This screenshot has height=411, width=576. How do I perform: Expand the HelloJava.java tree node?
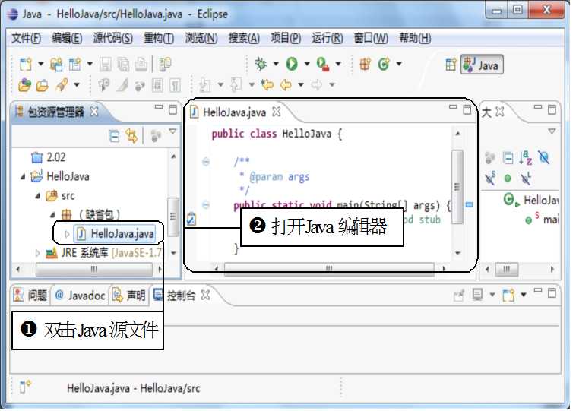67,233
